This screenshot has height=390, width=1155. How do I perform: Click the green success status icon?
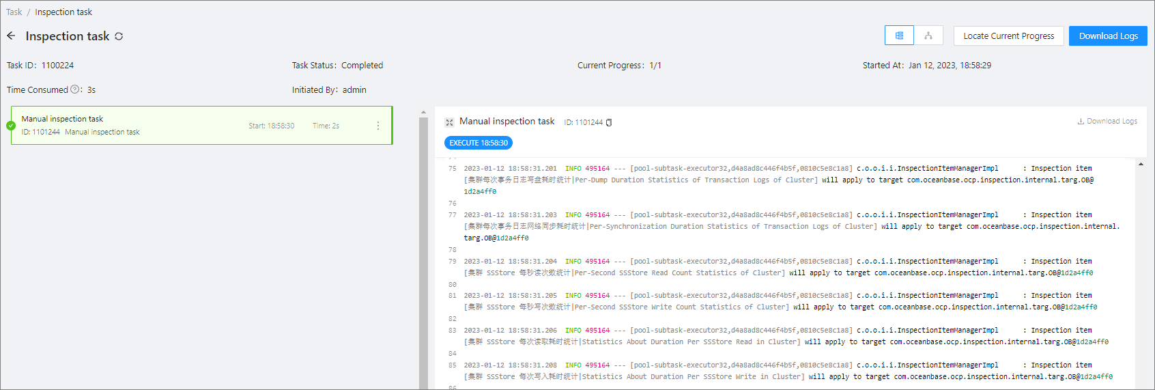point(11,126)
